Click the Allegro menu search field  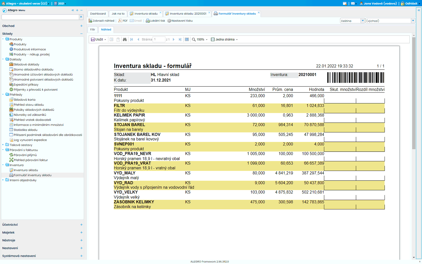tap(40, 17)
